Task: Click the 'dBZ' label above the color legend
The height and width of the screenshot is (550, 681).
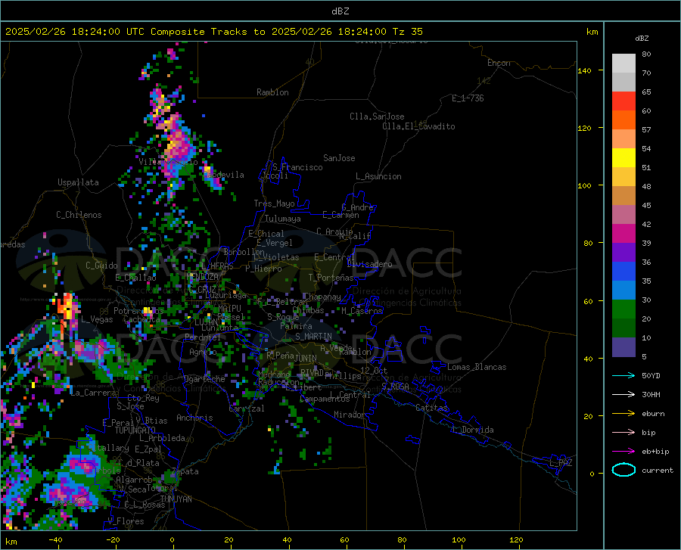Action: coord(642,38)
